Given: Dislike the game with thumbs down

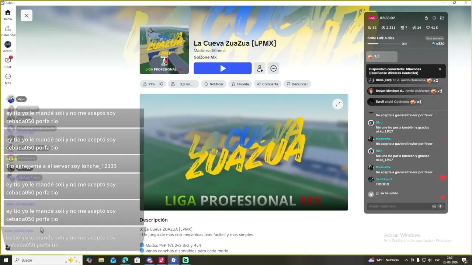Looking at the screenshot, I should [161, 84].
